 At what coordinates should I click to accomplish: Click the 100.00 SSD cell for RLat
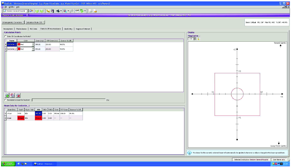pos(38,114)
